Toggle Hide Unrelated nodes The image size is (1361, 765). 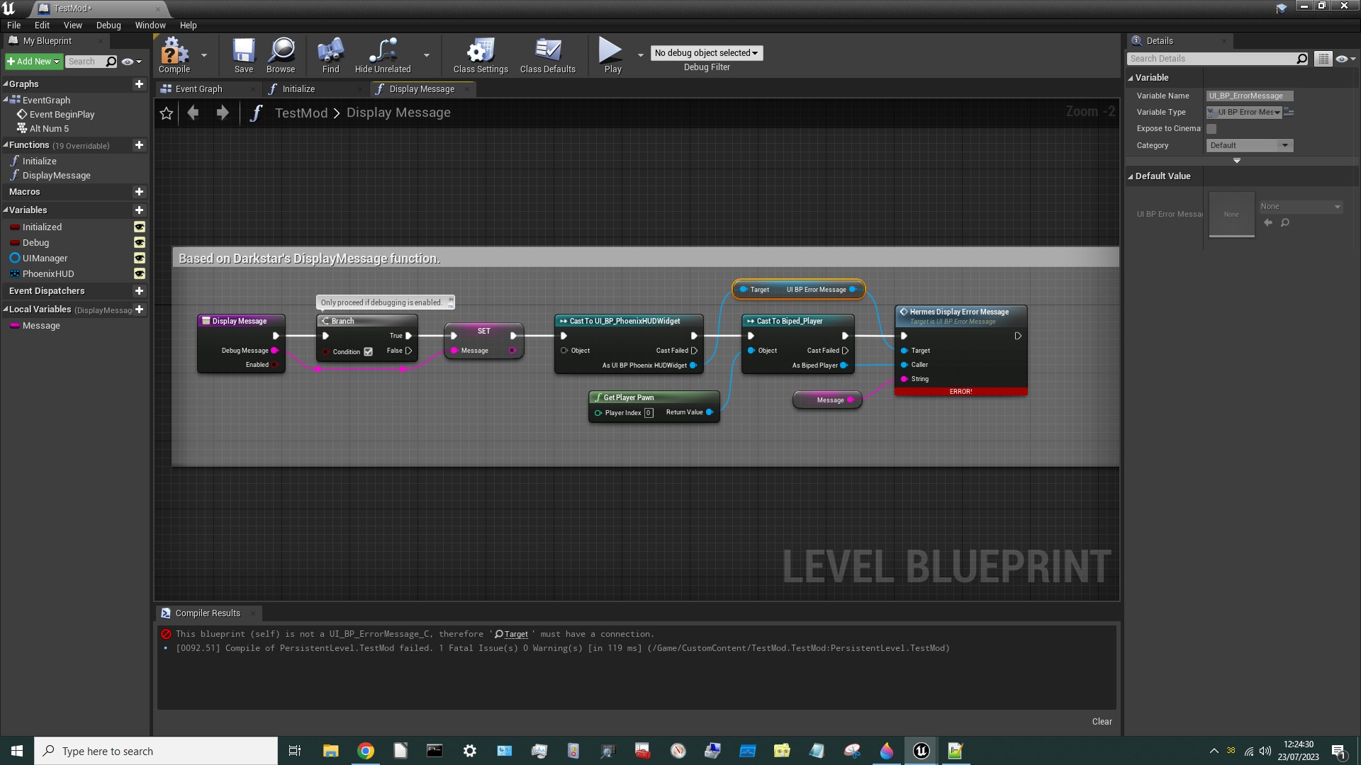[383, 56]
